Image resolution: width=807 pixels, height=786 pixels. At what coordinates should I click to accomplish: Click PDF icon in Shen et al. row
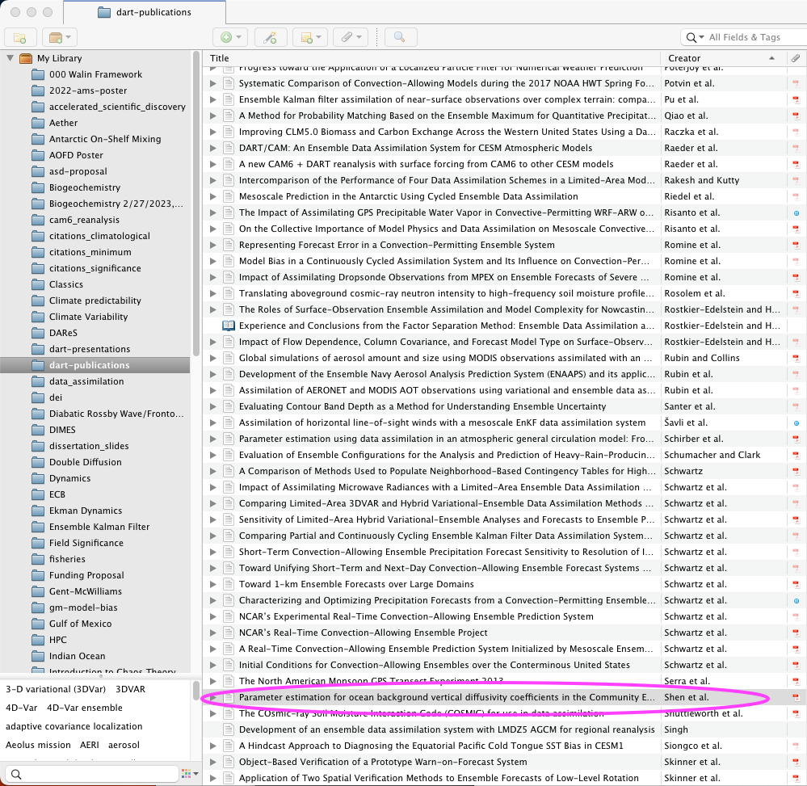pyautogui.click(x=795, y=697)
